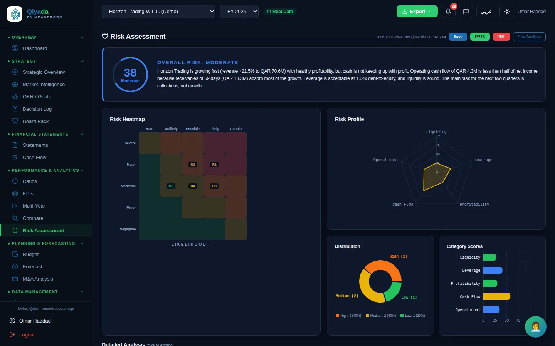Click the Logout arrow icon
Viewport: 555px width, 346px height.
[12, 334]
